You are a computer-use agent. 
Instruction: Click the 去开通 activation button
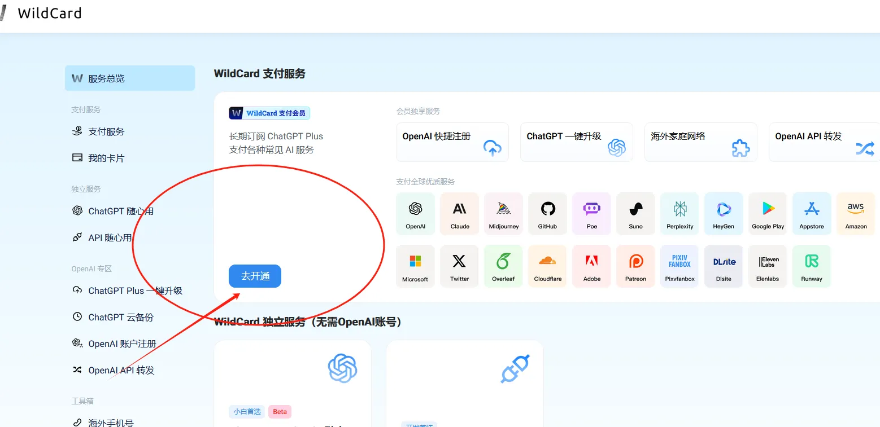pyautogui.click(x=255, y=276)
